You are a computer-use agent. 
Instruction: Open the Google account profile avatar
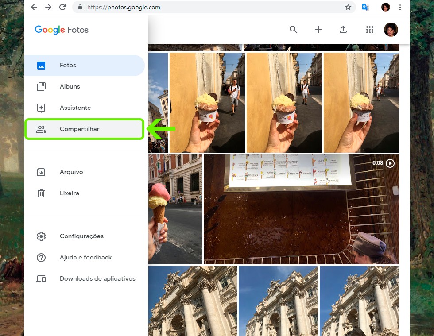[x=391, y=30]
